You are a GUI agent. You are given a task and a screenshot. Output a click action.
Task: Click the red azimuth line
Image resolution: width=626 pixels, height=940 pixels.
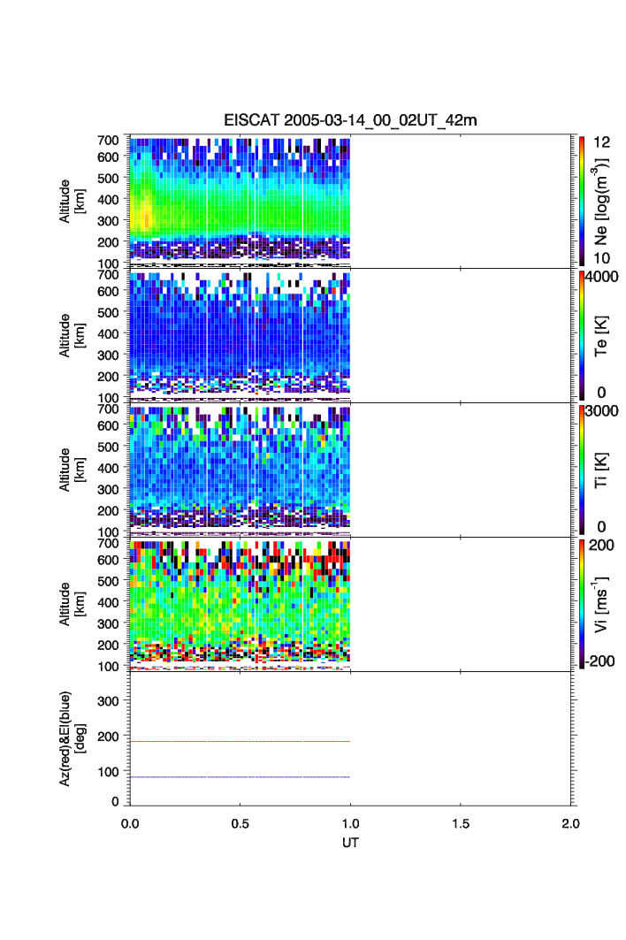tap(240, 741)
